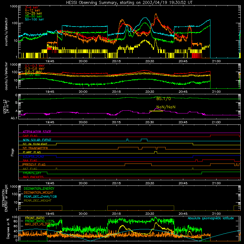Image resolution: width=244 pixels, height=244 pixels.
Task: Click the 7-20 MeV legend label
Action: pyautogui.click(x=33, y=75)
